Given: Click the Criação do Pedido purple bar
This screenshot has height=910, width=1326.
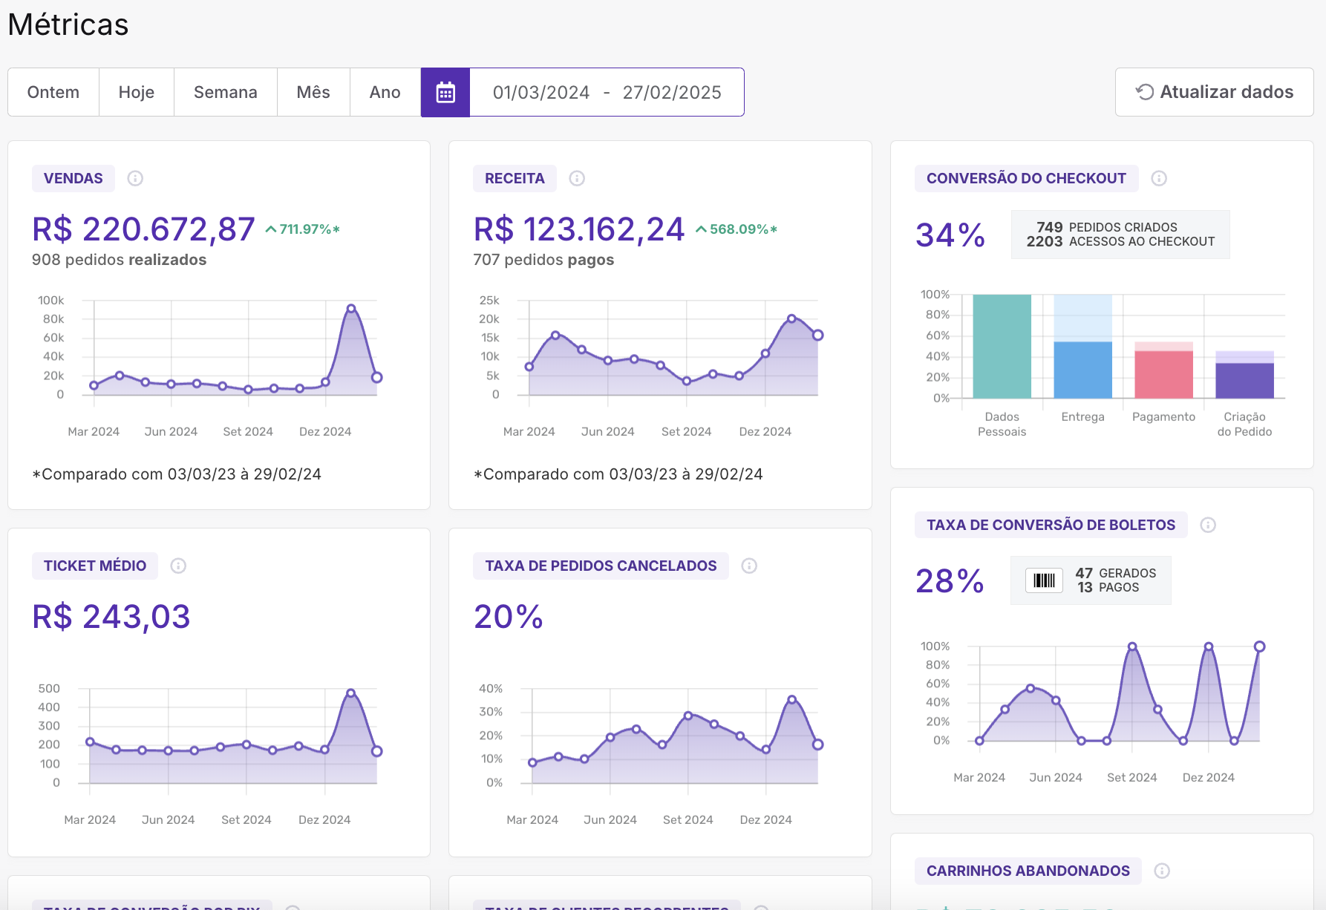Looking at the screenshot, I should (x=1245, y=381).
